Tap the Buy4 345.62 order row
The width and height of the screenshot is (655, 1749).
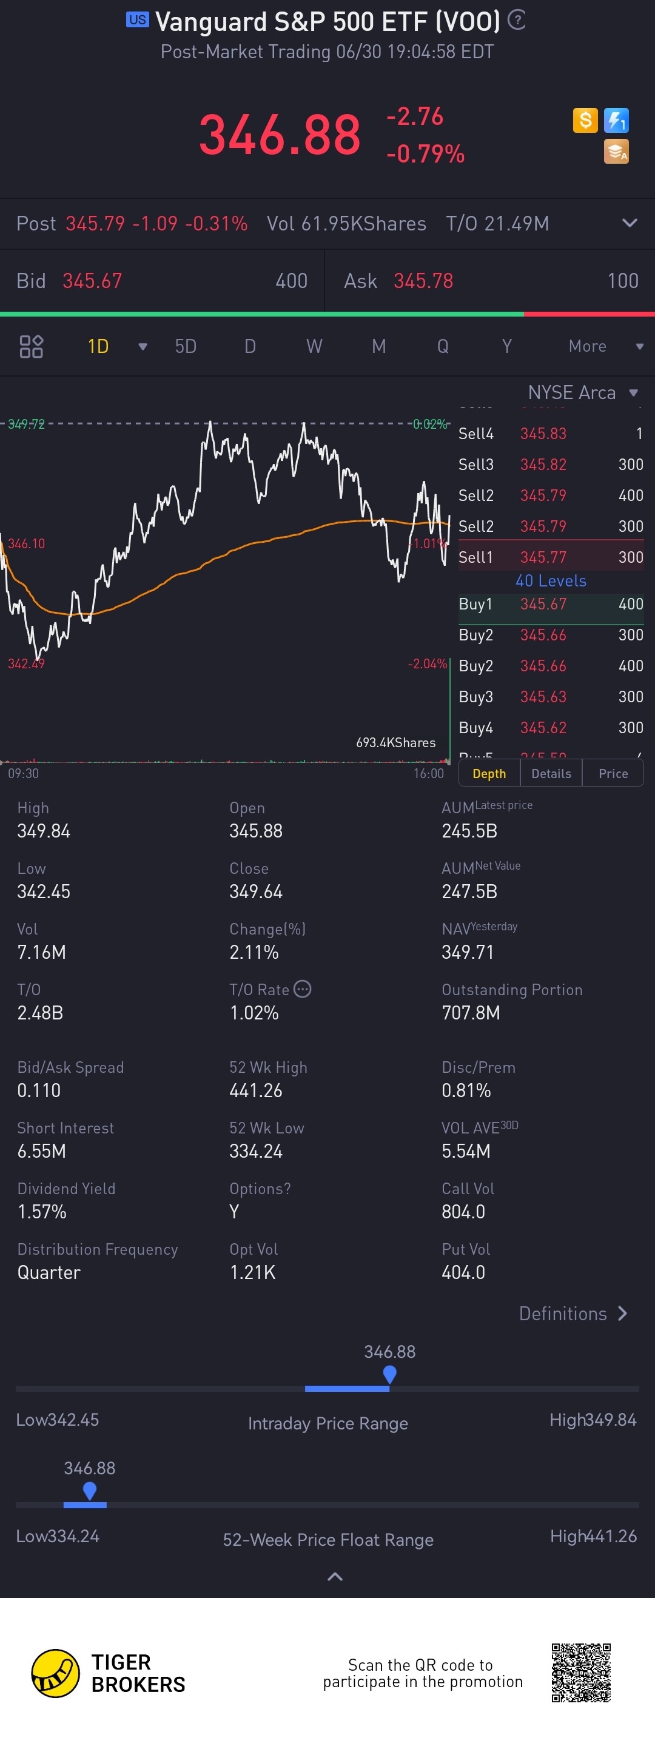pyautogui.click(x=551, y=727)
